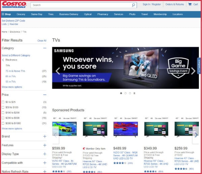Check the $200 to $500 price filter
The image size is (202, 174).
[3, 118]
